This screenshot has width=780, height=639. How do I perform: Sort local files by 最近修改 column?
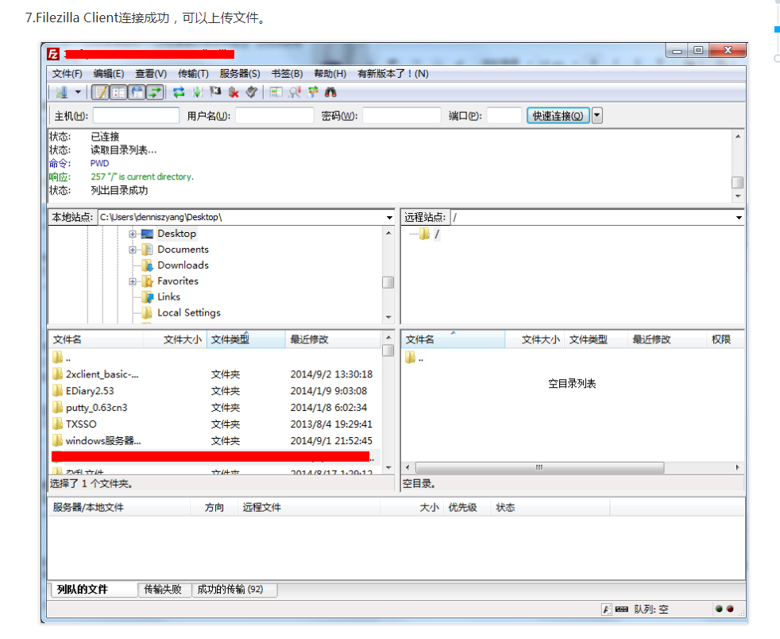pyautogui.click(x=333, y=339)
